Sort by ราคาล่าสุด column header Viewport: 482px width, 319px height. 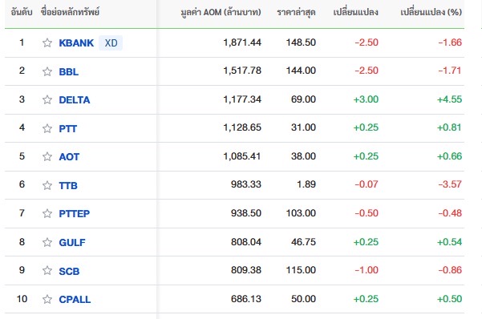(x=296, y=12)
